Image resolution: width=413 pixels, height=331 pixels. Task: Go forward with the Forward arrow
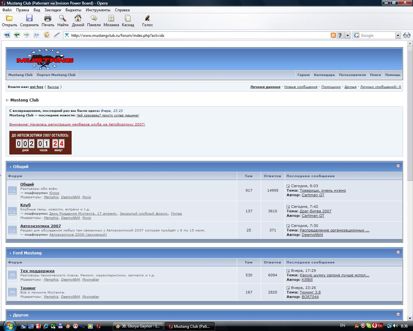click(26, 35)
